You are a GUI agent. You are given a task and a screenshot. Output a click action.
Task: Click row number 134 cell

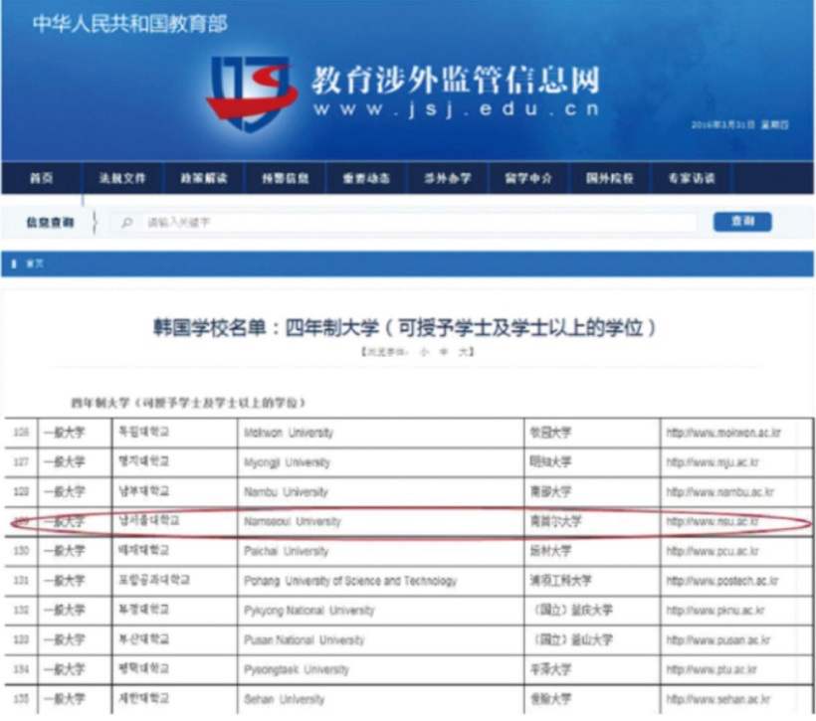(x=21, y=669)
